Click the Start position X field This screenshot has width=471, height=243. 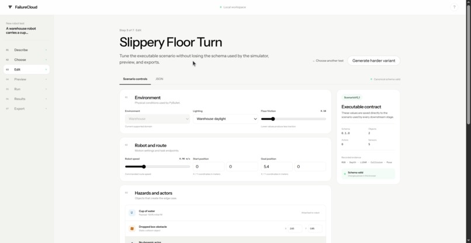tap(209, 167)
